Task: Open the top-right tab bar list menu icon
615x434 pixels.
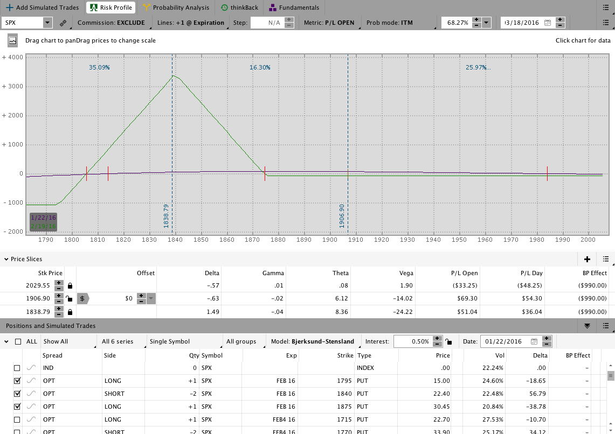Action: tap(606, 8)
